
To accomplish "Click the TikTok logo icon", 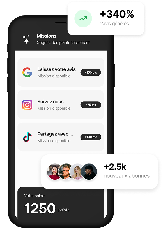I will [27, 137].
